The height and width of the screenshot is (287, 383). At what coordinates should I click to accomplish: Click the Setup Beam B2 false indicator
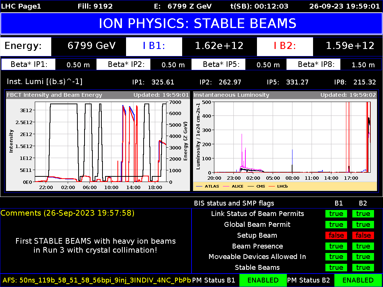[363, 235]
